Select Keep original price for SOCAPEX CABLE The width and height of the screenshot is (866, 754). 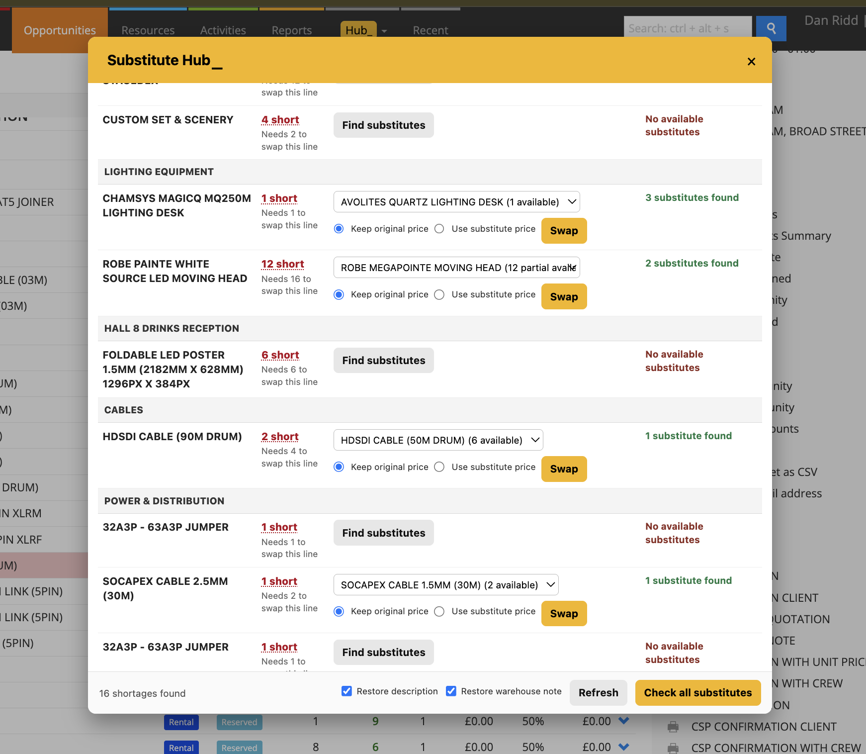[339, 611]
